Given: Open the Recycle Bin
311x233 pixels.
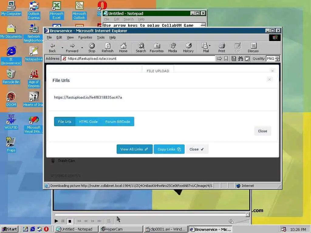Looking at the screenshot, I should (x=11, y=77).
